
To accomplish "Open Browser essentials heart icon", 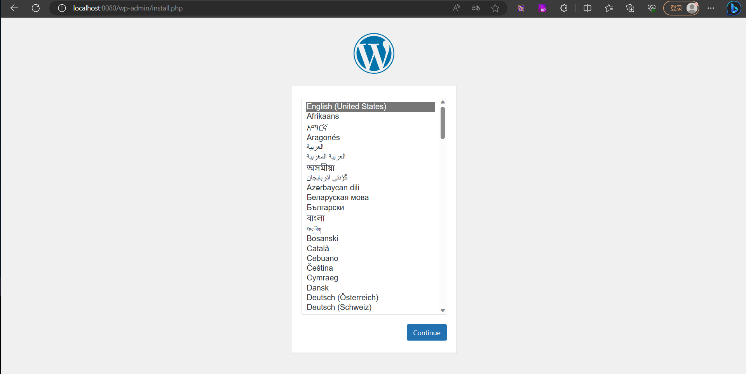I will tap(652, 8).
